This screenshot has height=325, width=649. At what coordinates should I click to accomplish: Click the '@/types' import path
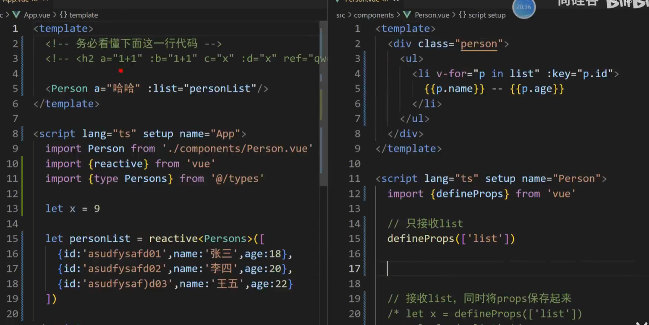(x=237, y=179)
